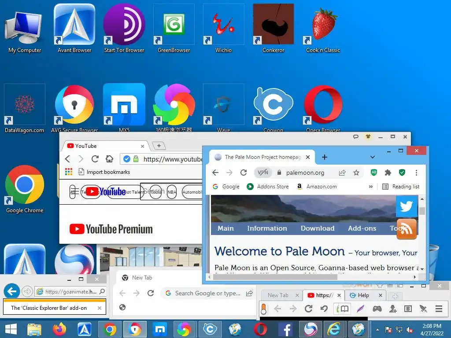This screenshot has height=338, width=451.
Task: Open the colorful apps grid icon beside Import bookmarks
Action: 68,172
